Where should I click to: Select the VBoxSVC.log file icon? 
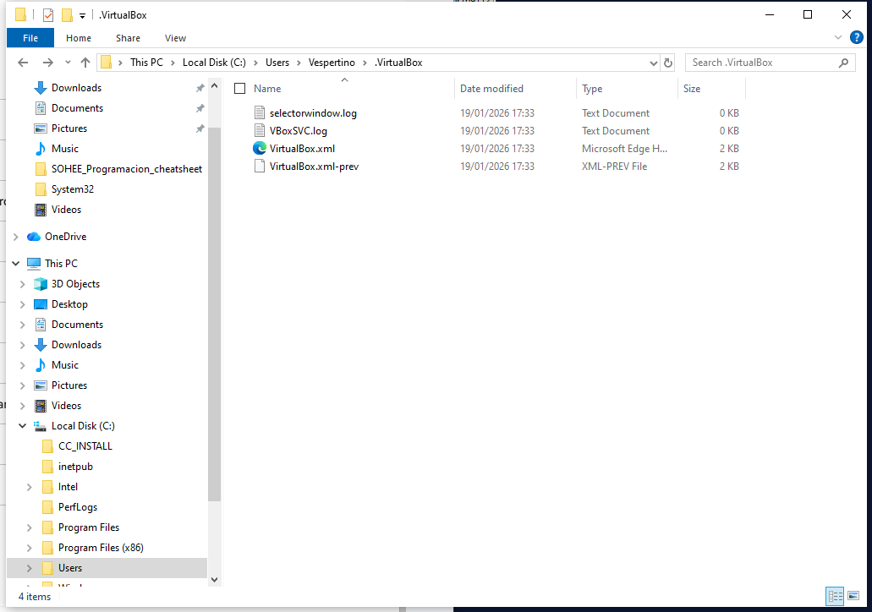tap(259, 131)
